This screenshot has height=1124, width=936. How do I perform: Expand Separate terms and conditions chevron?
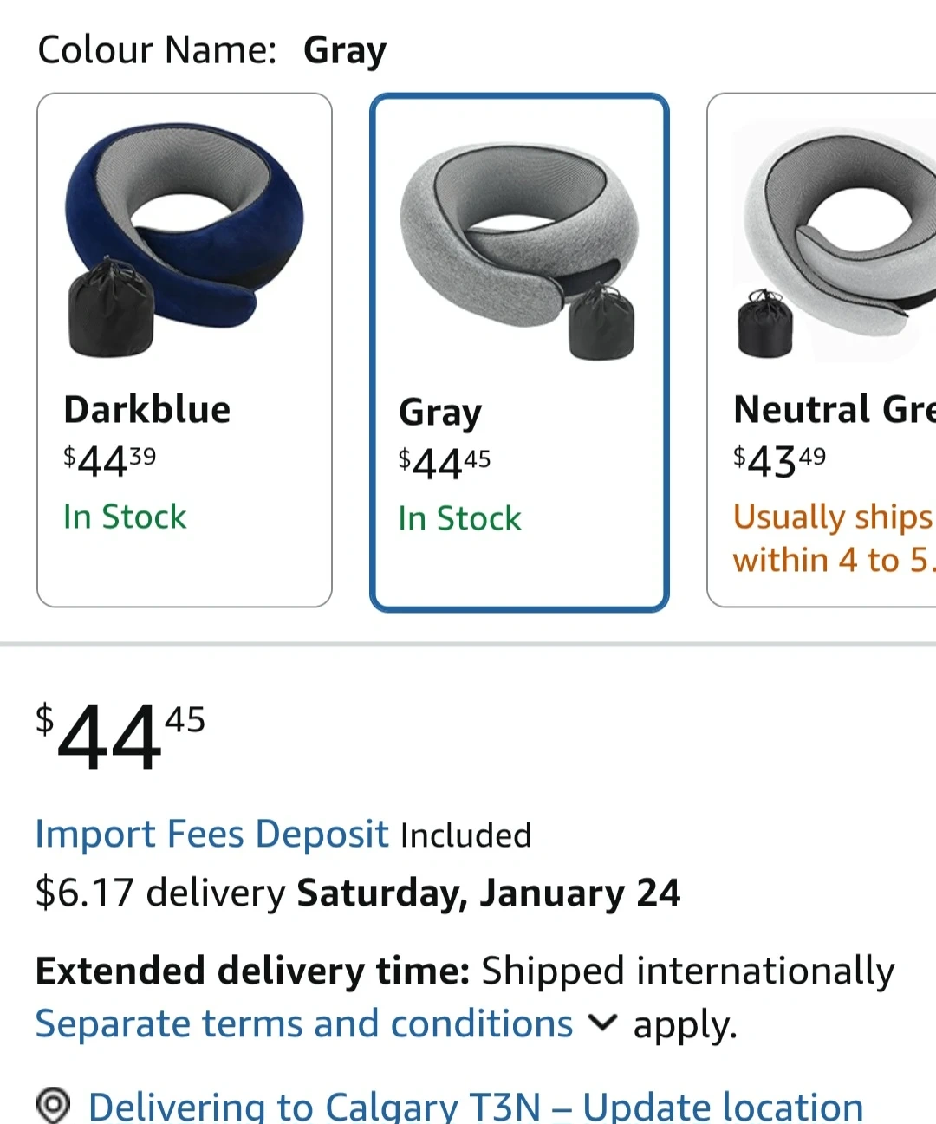pyautogui.click(x=602, y=1023)
